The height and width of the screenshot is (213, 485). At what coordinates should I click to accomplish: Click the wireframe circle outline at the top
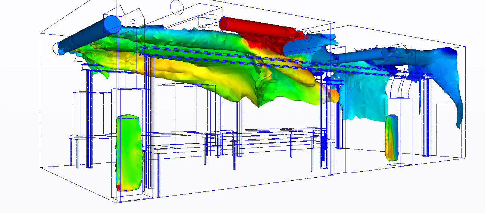tap(176, 7)
